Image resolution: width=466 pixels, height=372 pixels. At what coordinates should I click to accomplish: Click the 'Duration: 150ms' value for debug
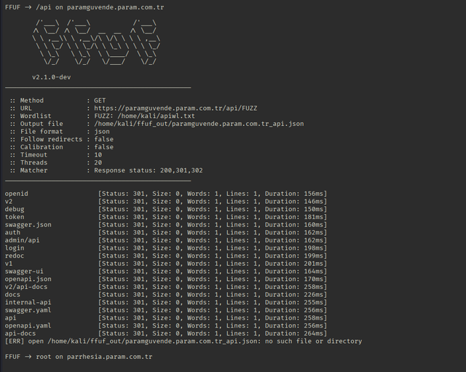tap(294, 209)
